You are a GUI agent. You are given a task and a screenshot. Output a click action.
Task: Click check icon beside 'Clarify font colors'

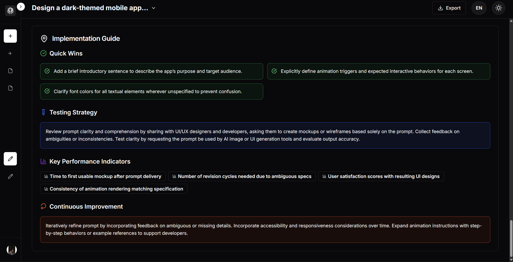47,91
